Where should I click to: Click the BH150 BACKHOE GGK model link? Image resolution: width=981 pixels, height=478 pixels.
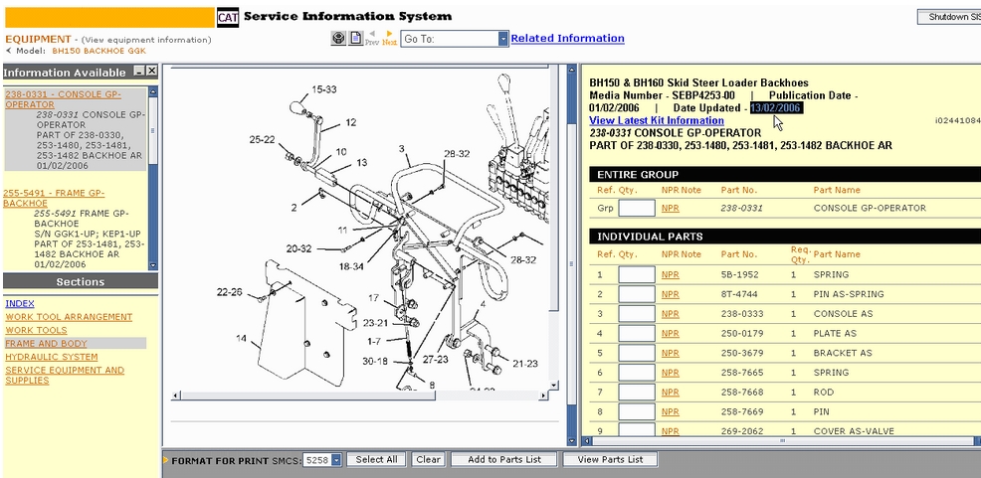pos(98,50)
